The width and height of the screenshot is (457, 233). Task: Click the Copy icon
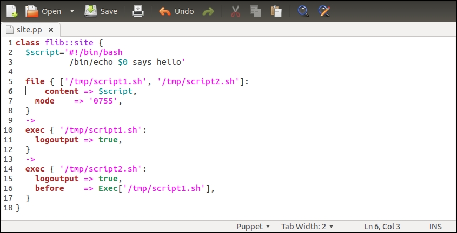coord(256,11)
